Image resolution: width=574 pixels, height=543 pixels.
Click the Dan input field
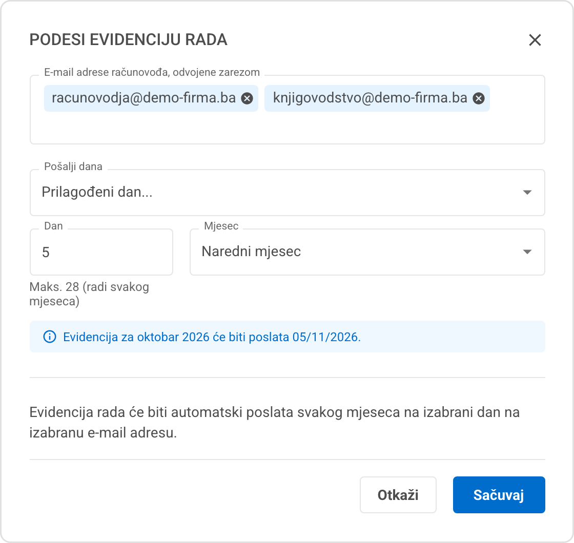click(x=101, y=252)
